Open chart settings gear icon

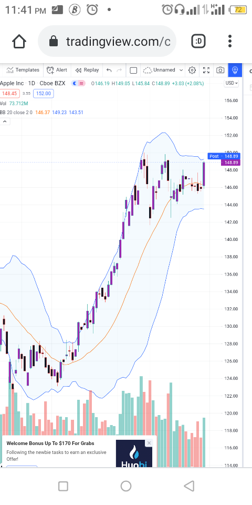click(192, 70)
